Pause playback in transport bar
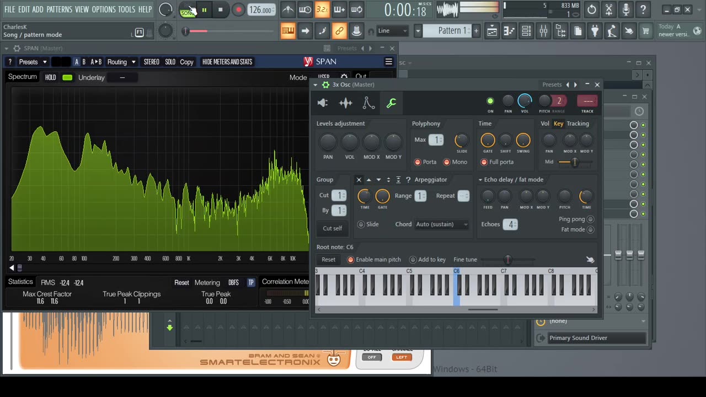Image resolution: width=706 pixels, height=397 pixels. click(x=204, y=9)
